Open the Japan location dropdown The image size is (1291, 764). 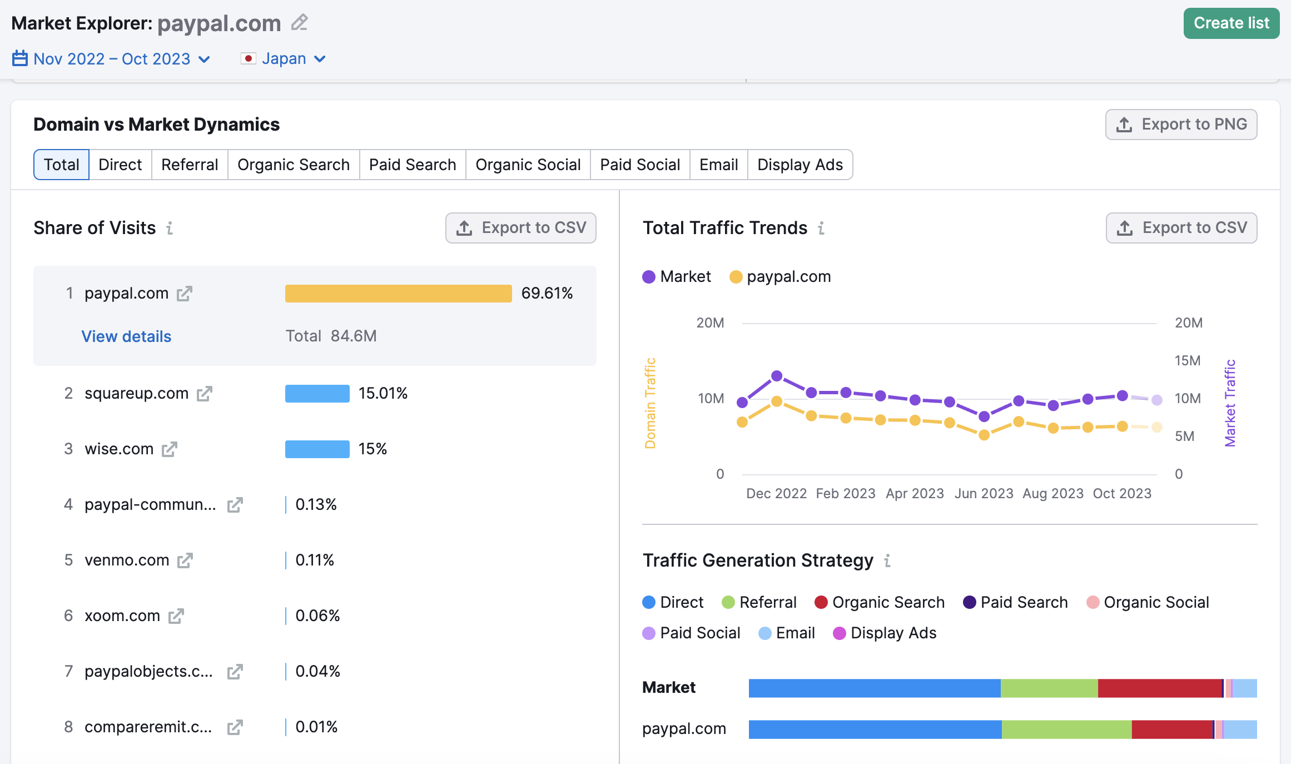pyautogui.click(x=284, y=58)
